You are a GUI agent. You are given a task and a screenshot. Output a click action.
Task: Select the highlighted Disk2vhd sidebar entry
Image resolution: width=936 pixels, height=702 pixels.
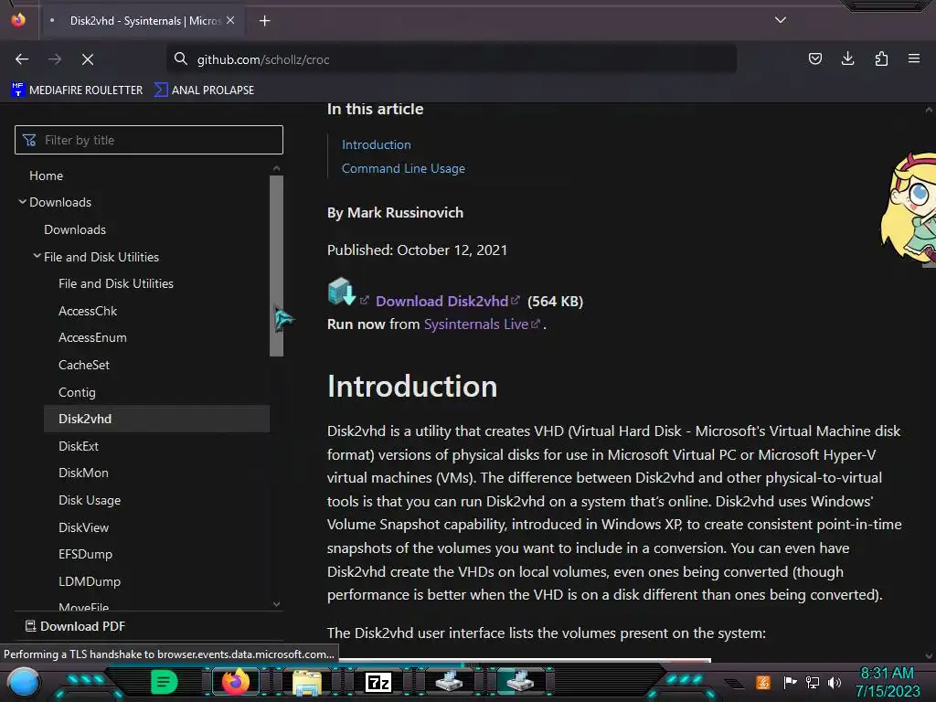click(156, 419)
